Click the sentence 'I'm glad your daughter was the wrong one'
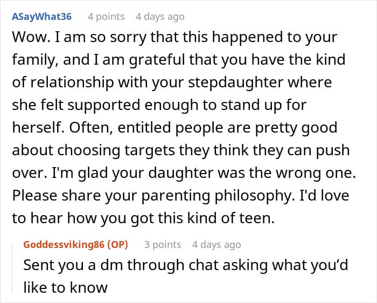Image resolution: width=377 pixels, height=303 pixels. (204, 173)
